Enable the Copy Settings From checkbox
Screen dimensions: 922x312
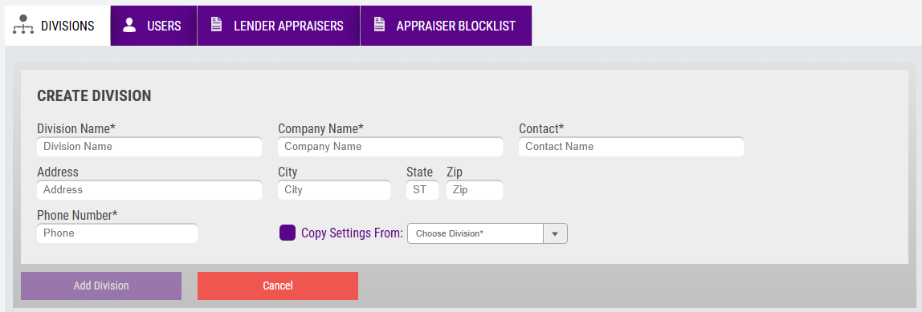287,233
